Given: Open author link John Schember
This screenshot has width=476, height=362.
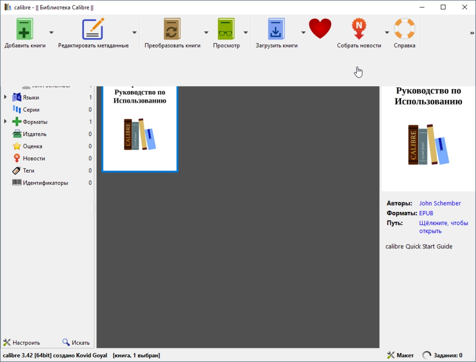Looking at the screenshot, I should pyautogui.click(x=440, y=203).
